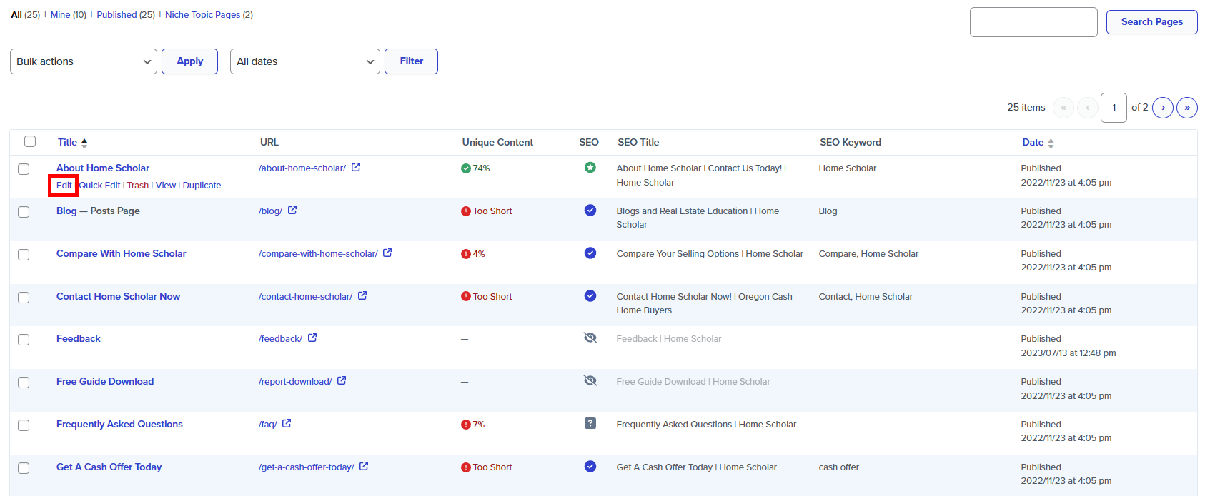Open external link icon next to /blog/
This screenshot has height=496, width=1205.
click(x=292, y=211)
